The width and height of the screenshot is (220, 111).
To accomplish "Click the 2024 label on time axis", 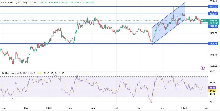I will 184,108.
